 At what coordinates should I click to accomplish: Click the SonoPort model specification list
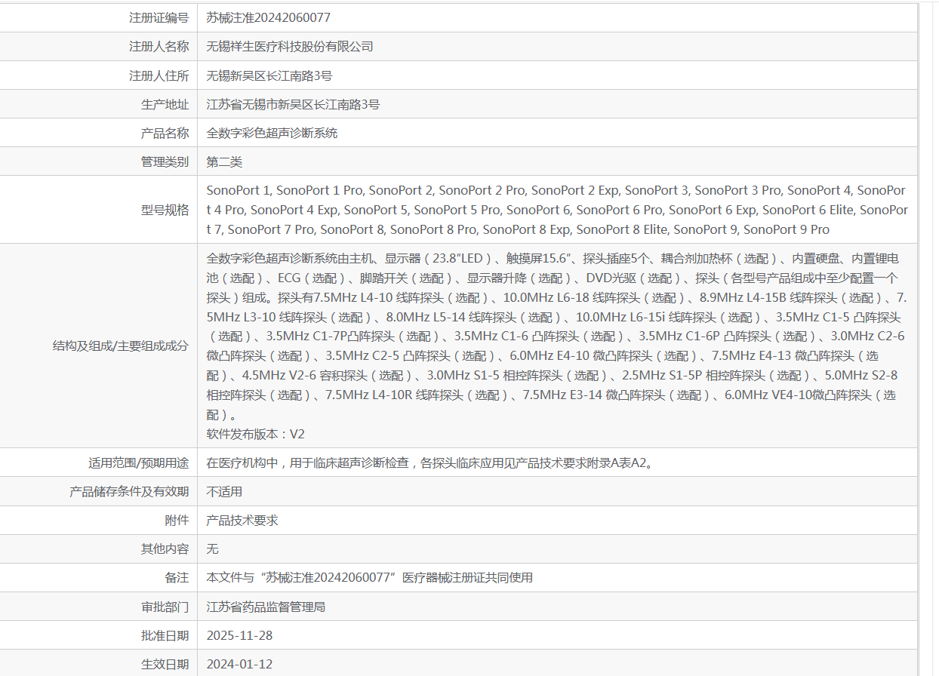point(557,210)
